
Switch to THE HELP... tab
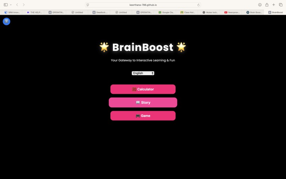[33, 12]
